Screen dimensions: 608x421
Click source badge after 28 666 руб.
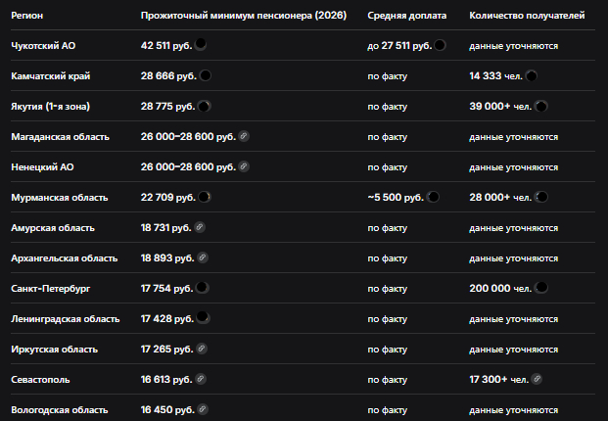point(206,75)
